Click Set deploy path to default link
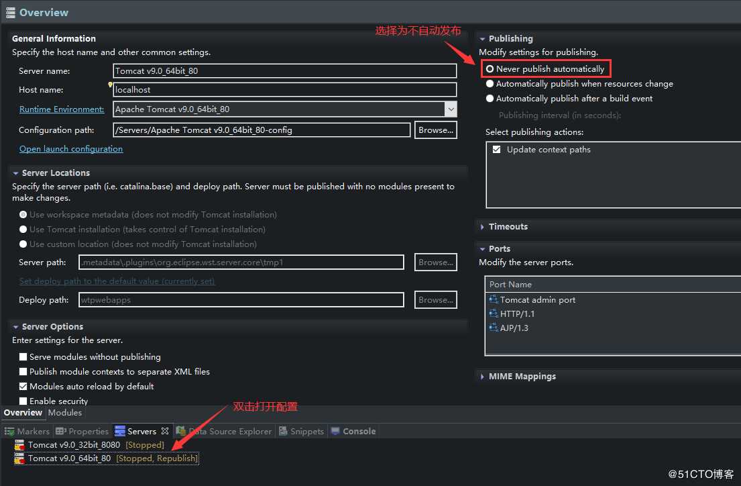741x486 pixels. [x=117, y=281]
